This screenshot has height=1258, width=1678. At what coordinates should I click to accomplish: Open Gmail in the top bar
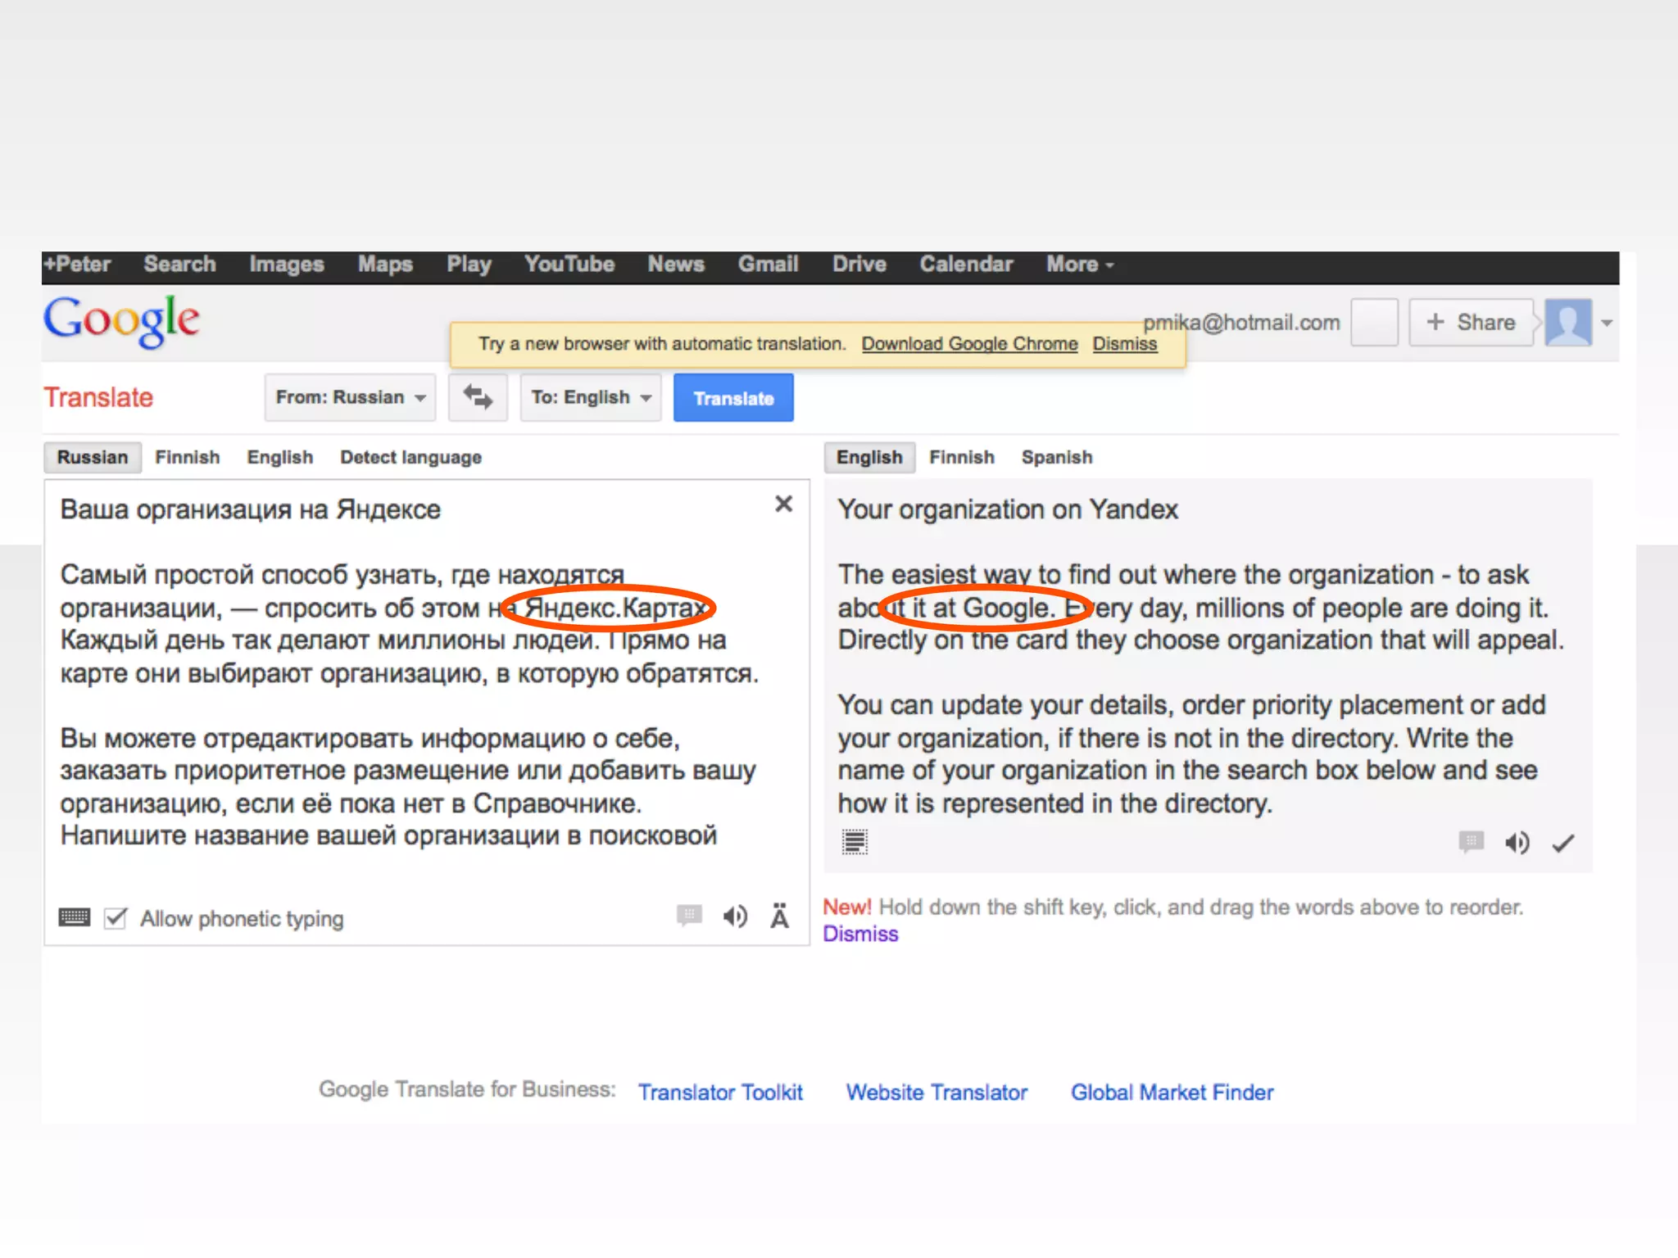pos(768,265)
